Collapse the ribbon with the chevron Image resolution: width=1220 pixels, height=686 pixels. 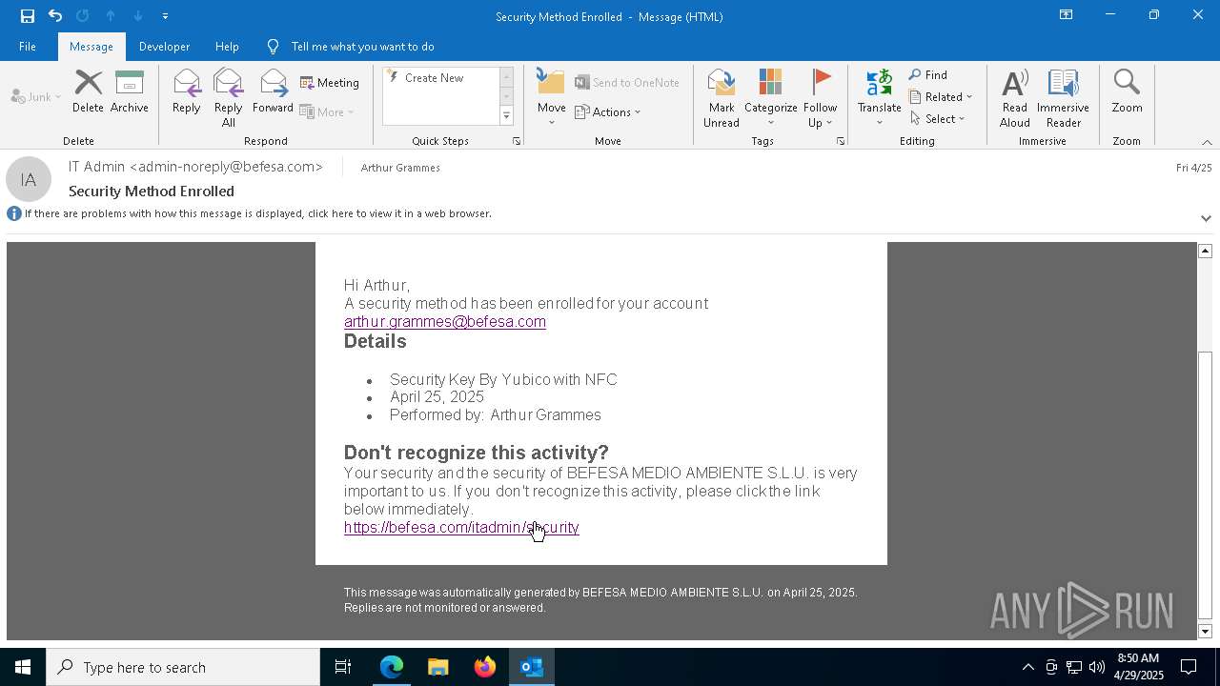tap(1207, 142)
